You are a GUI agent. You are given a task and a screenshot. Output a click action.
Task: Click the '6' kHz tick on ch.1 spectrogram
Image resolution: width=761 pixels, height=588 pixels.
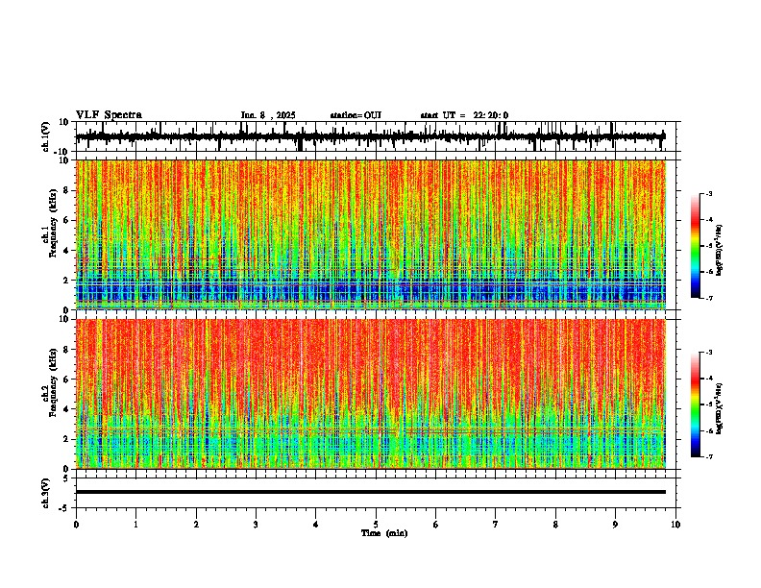[66, 220]
